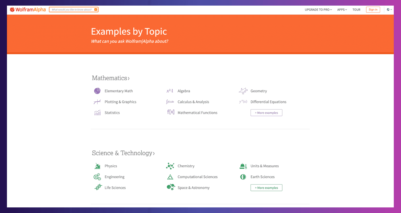401x213 pixels.
Task: Go to the WolframAlpha home logo
Action: point(28,10)
